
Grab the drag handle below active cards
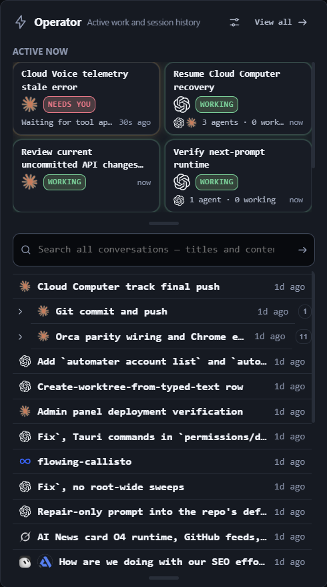click(164, 224)
